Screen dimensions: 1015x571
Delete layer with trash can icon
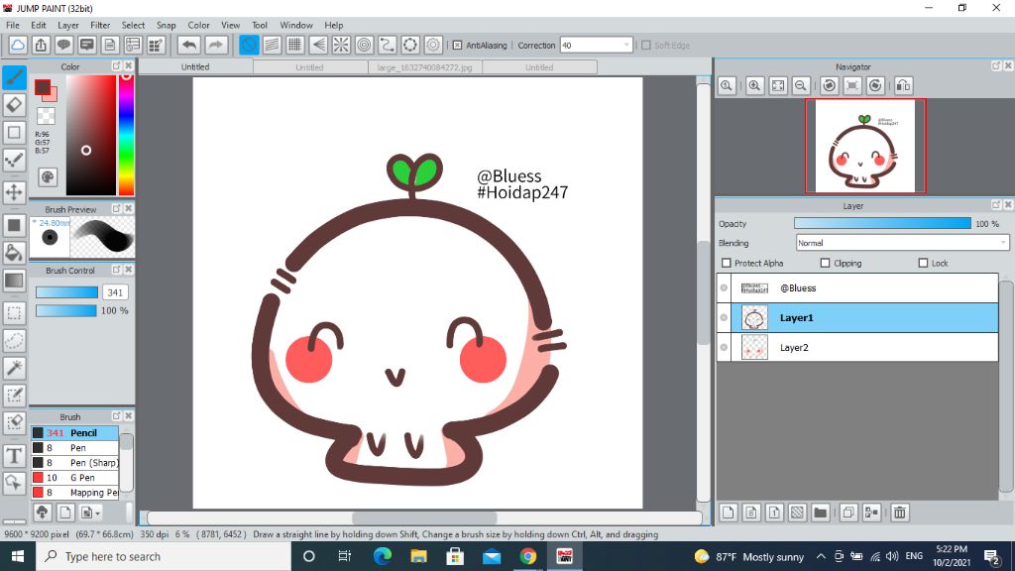pos(900,513)
